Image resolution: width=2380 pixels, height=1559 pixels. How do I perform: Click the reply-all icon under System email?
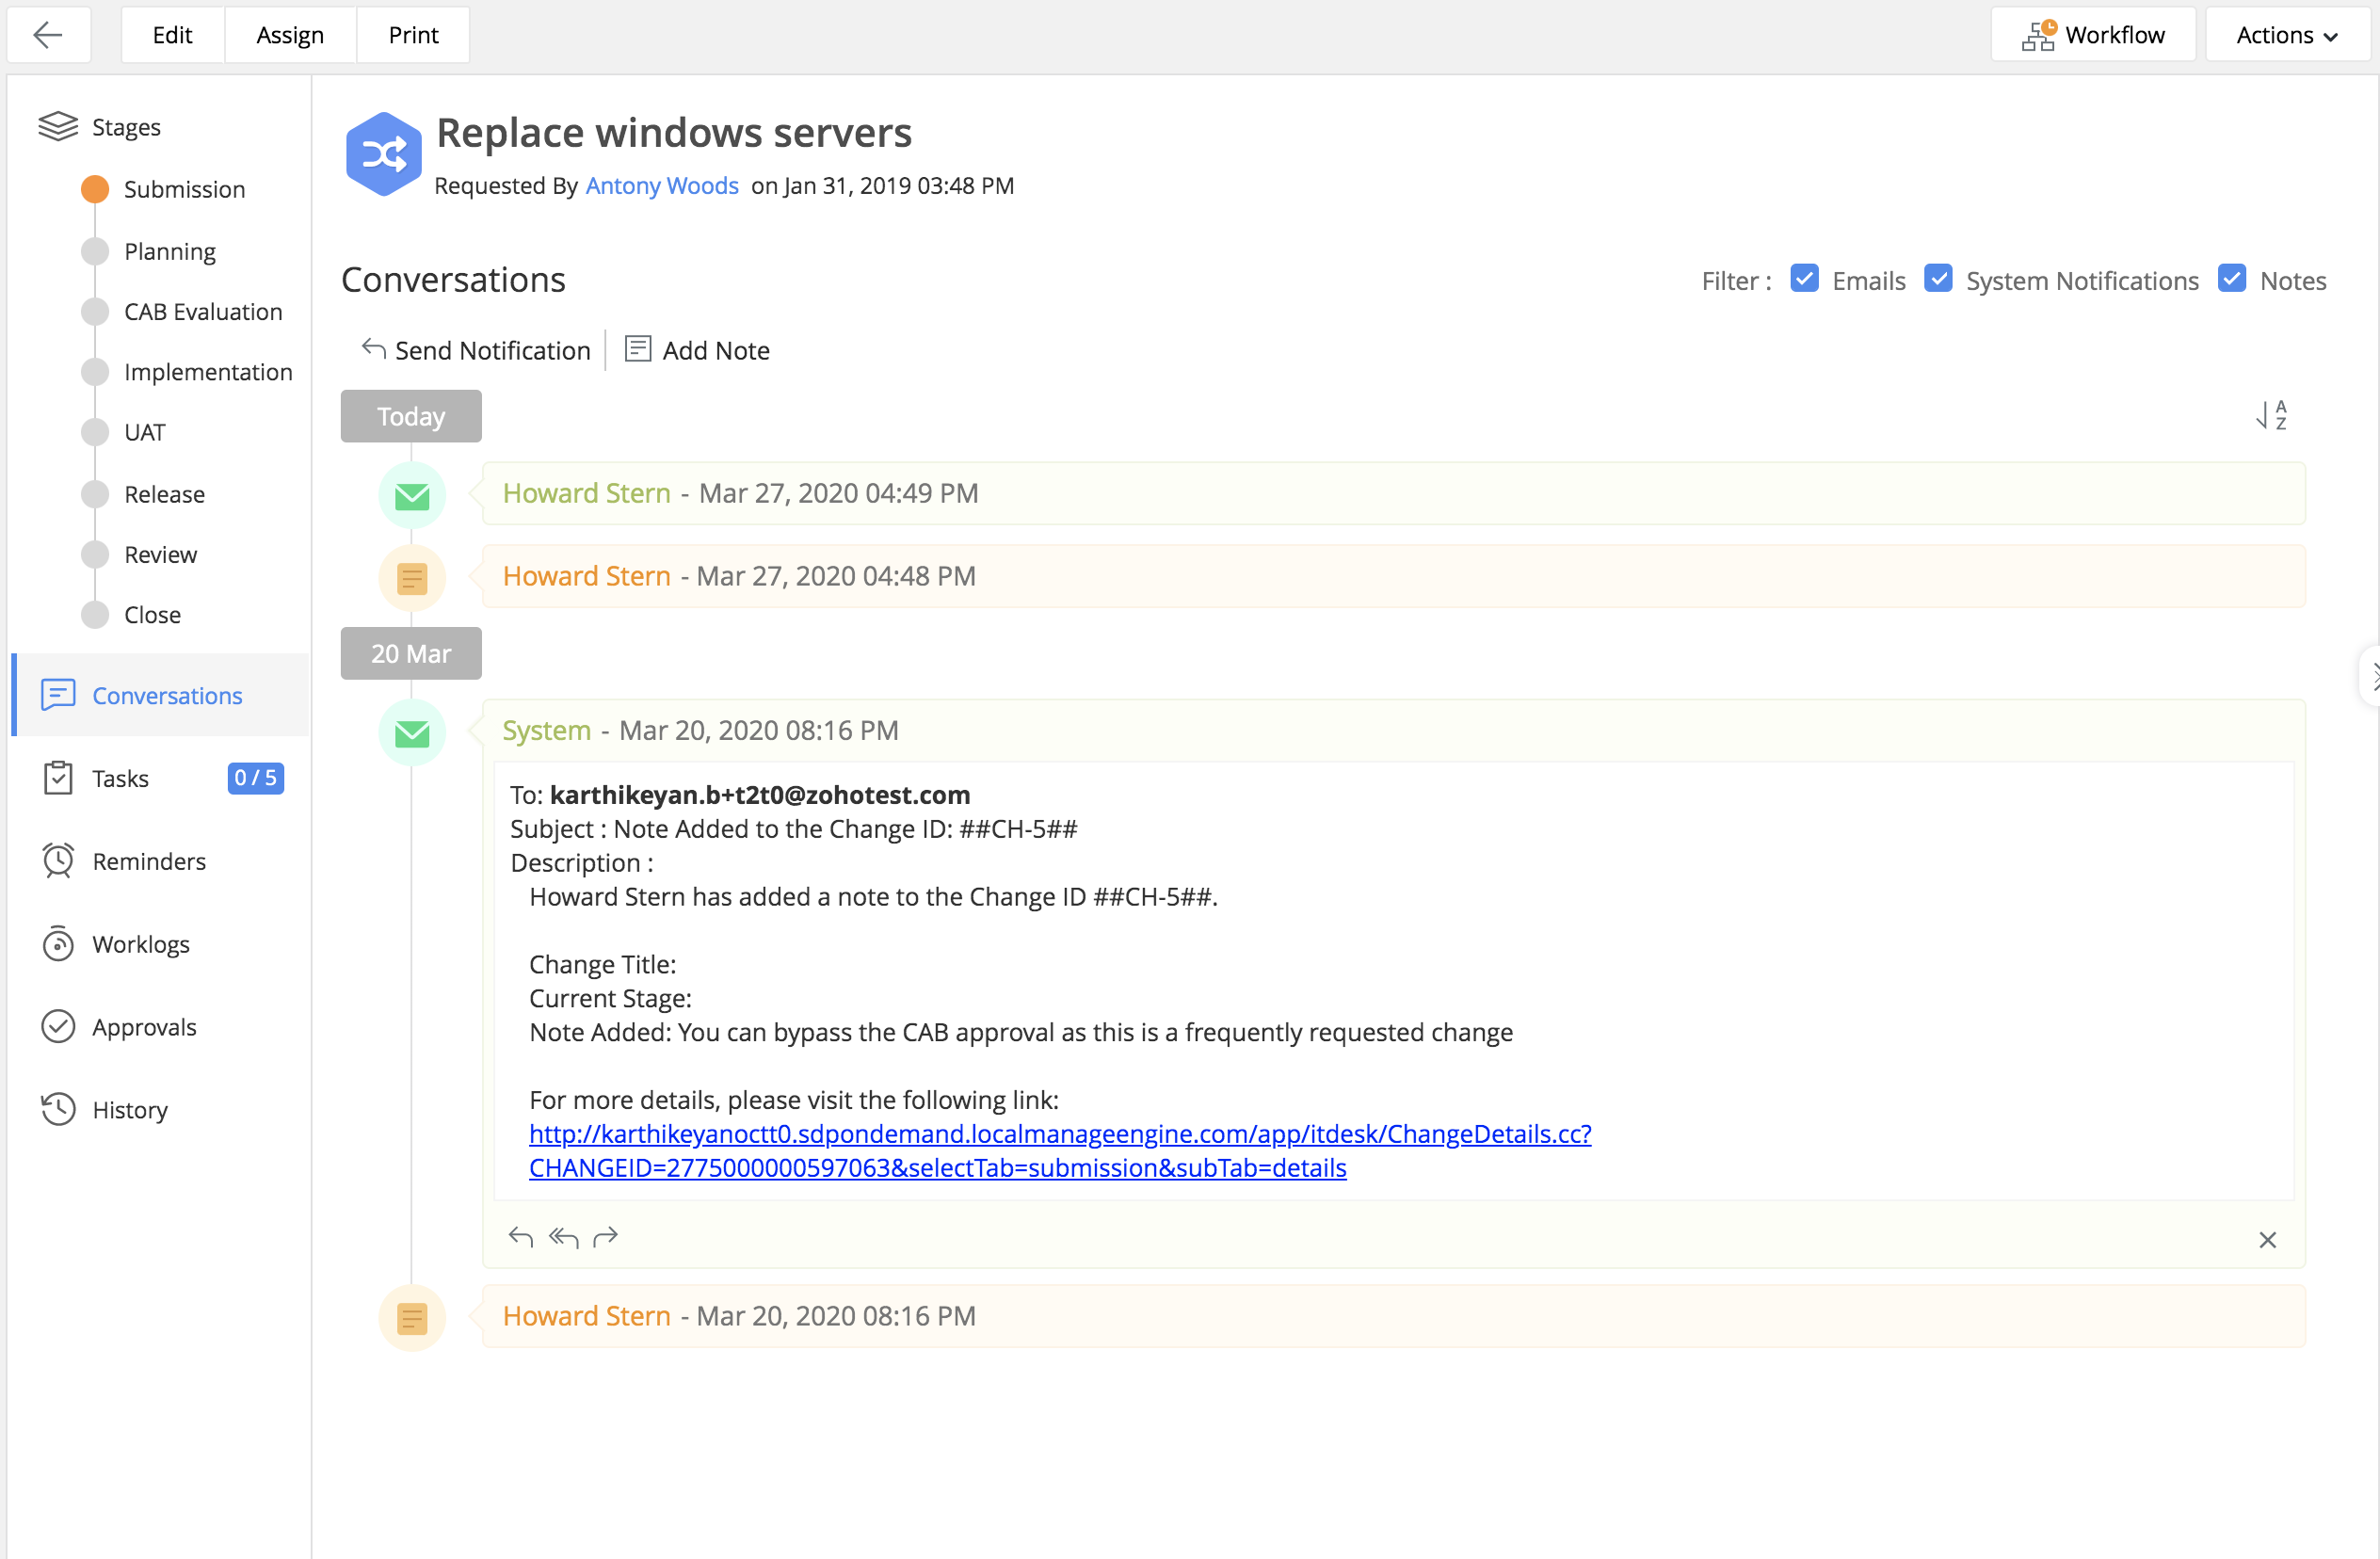[563, 1237]
